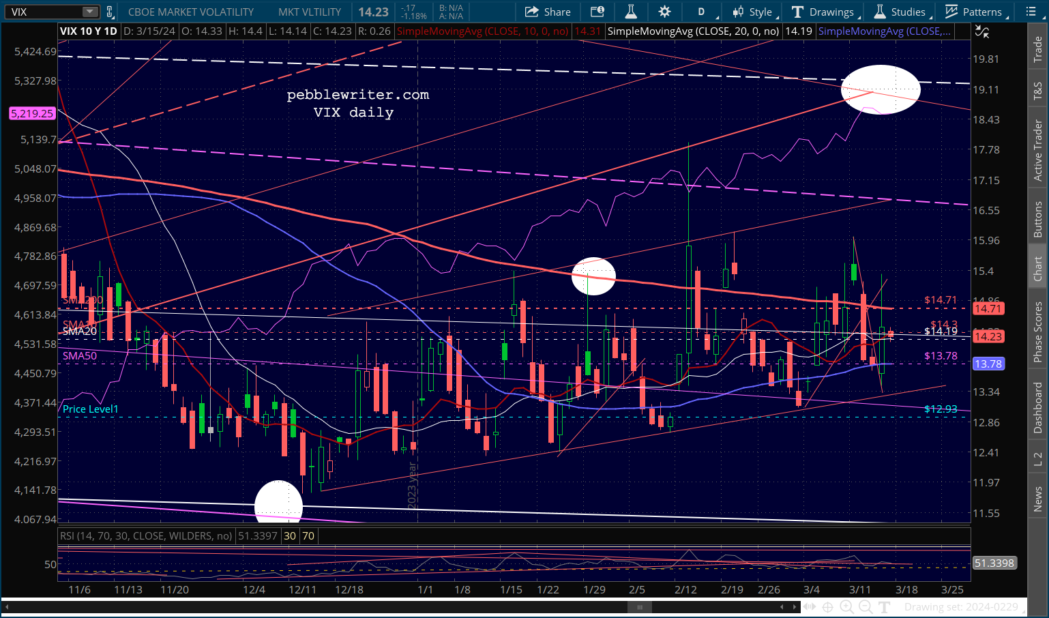This screenshot has height=618, width=1049.
Task: Click the SimpleMovingAvg (CLOSE, 20, 0, no) label
Action: pos(693,31)
